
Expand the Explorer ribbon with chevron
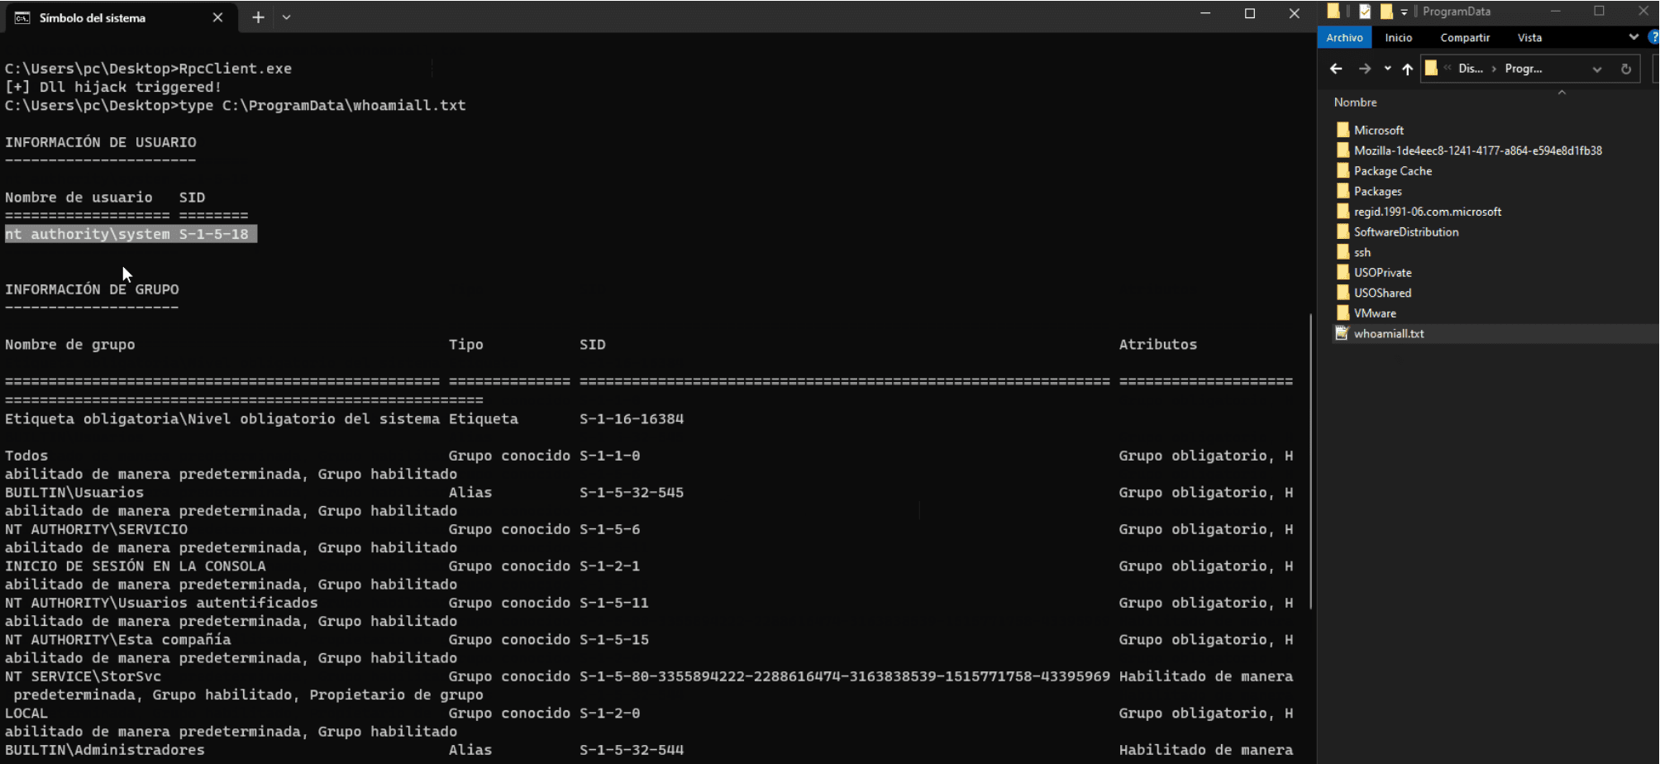tap(1634, 37)
